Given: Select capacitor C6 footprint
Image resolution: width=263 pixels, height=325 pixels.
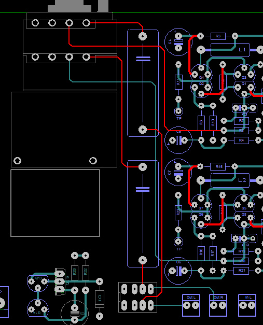Looking at the screenshot, I should 178,271.
